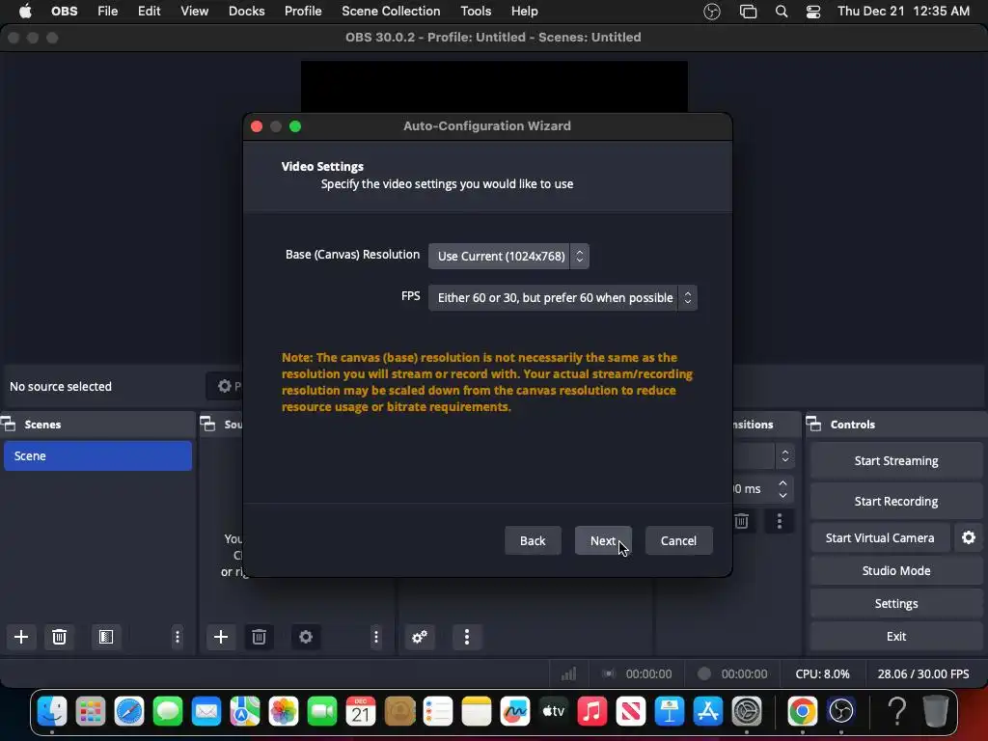Click Back in the wizard

click(x=533, y=540)
